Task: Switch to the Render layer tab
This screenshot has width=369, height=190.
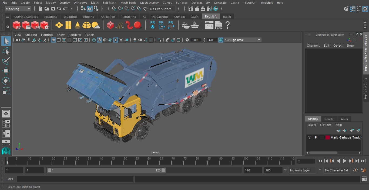Action: point(329,119)
